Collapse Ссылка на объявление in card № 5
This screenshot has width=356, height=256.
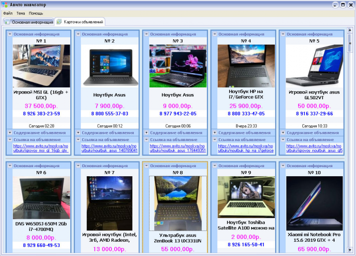pos(283,140)
